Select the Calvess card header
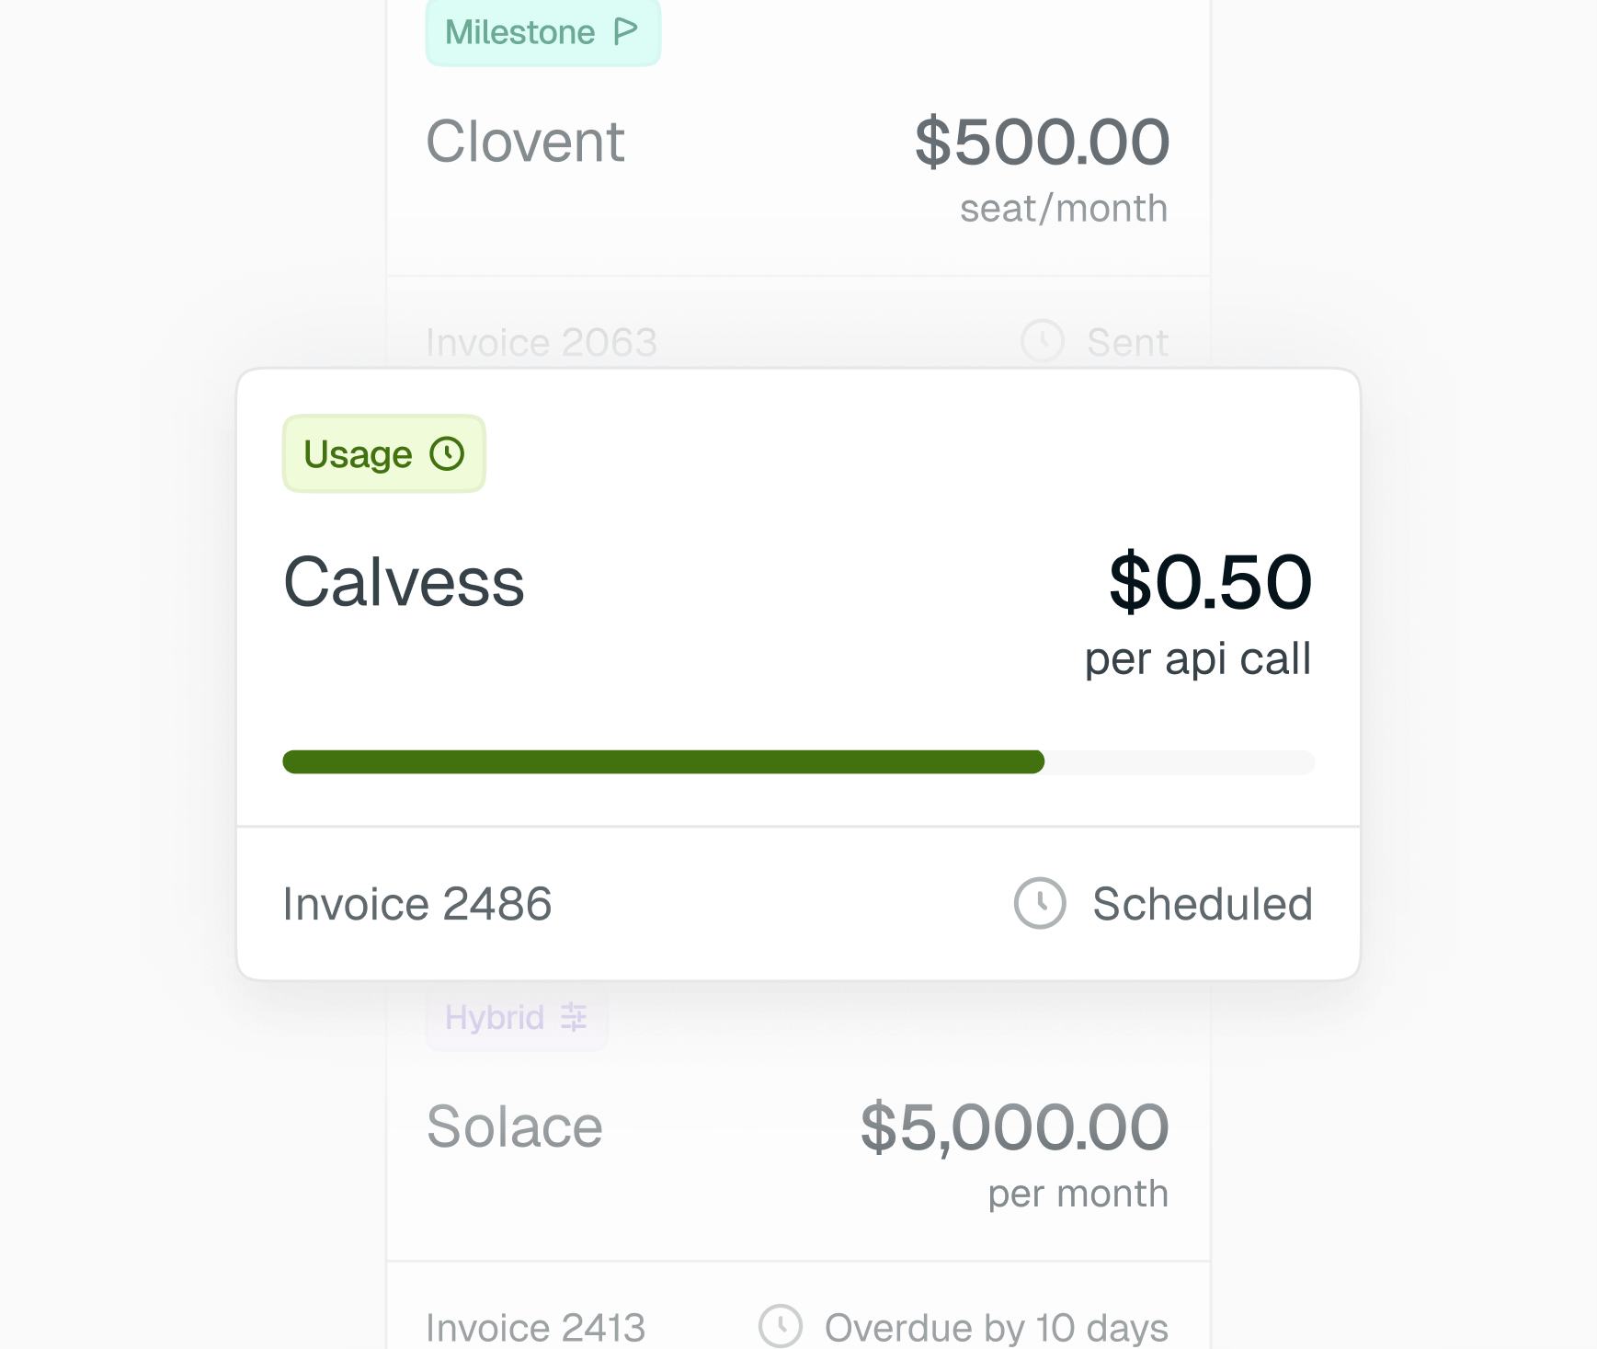The image size is (1597, 1349). pos(405,580)
